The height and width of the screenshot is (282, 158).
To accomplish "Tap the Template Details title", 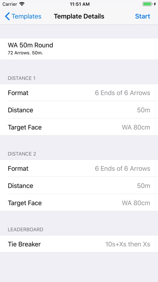I will [79, 17].
